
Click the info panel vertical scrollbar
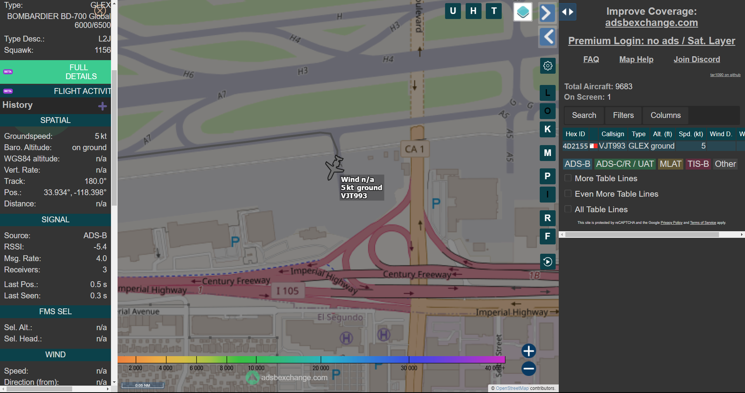coord(114,138)
